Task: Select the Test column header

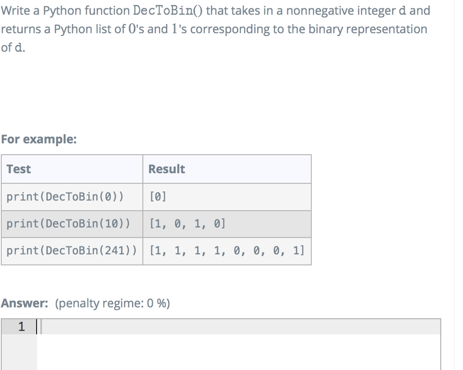Action: [19, 169]
